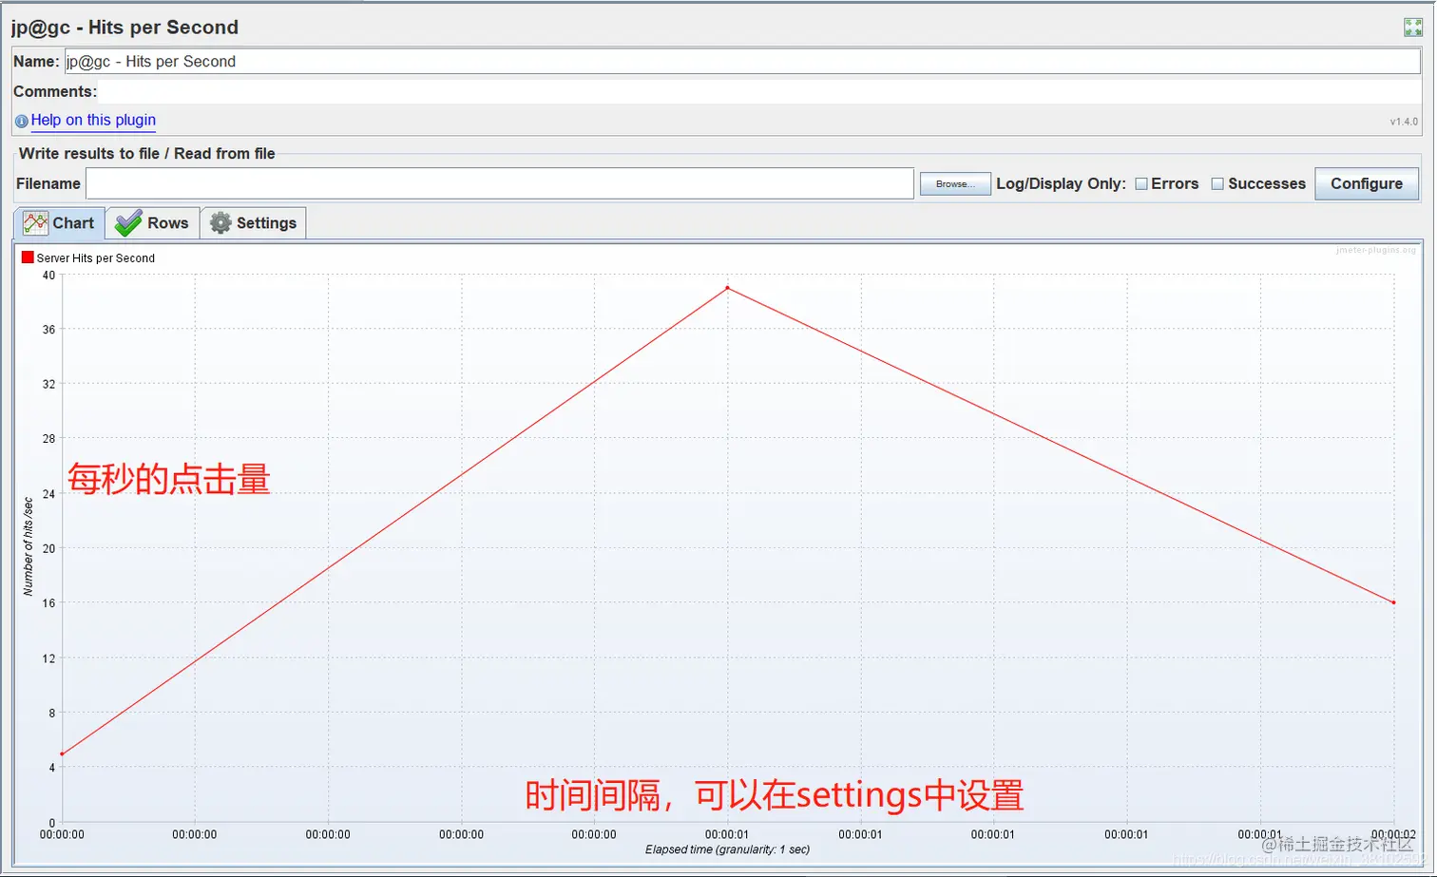The height and width of the screenshot is (877, 1437).
Task: Click the Browse... button
Action: [955, 184]
